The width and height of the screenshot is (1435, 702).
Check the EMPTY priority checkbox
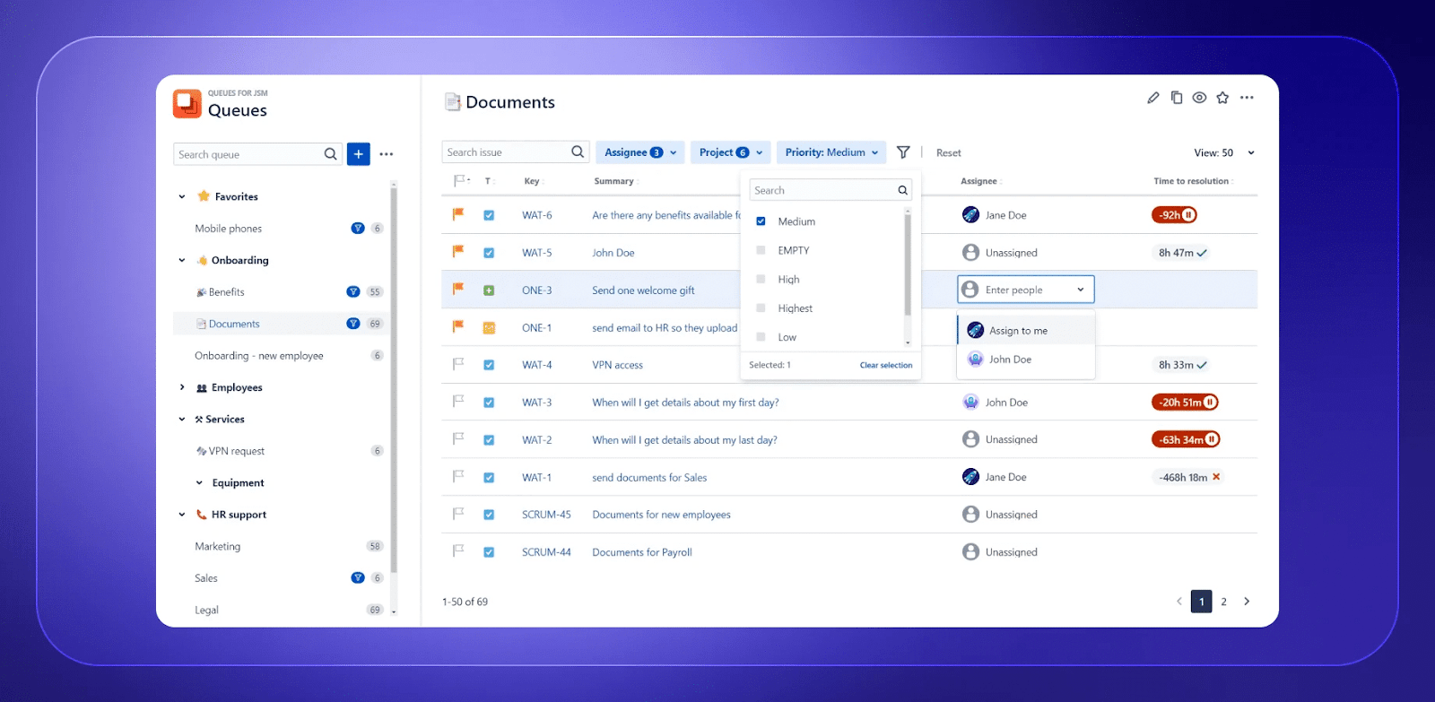point(761,250)
